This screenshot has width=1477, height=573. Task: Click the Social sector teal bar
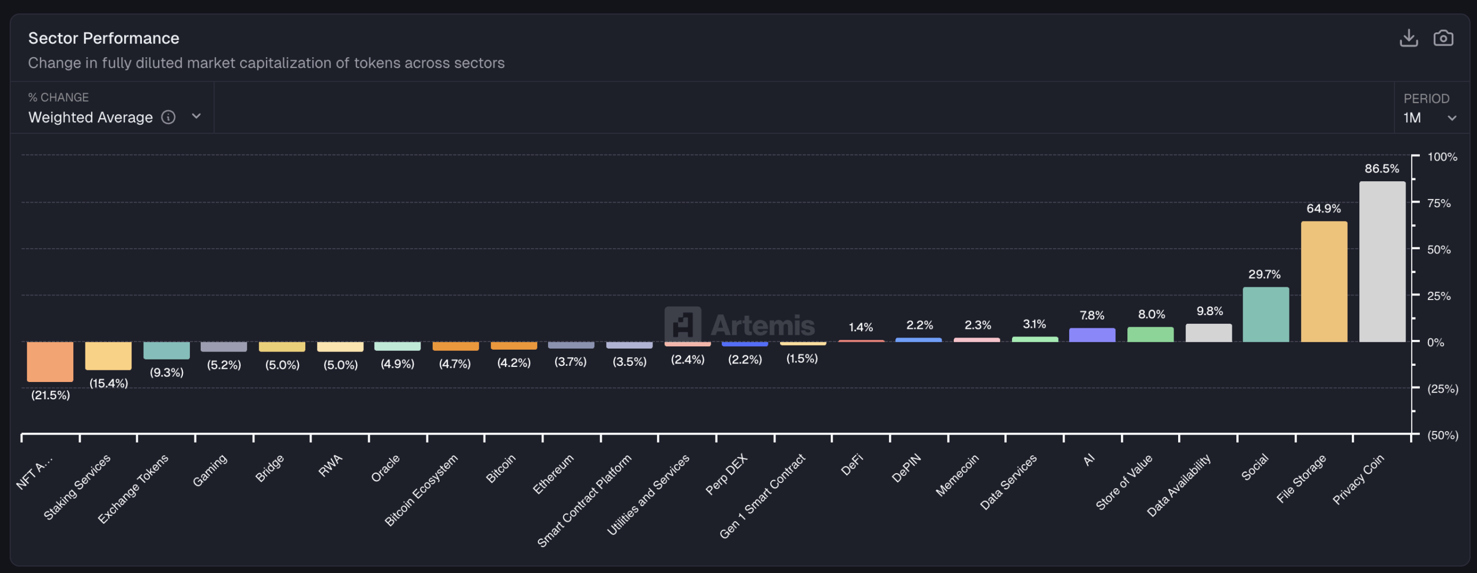[1265, 314]
